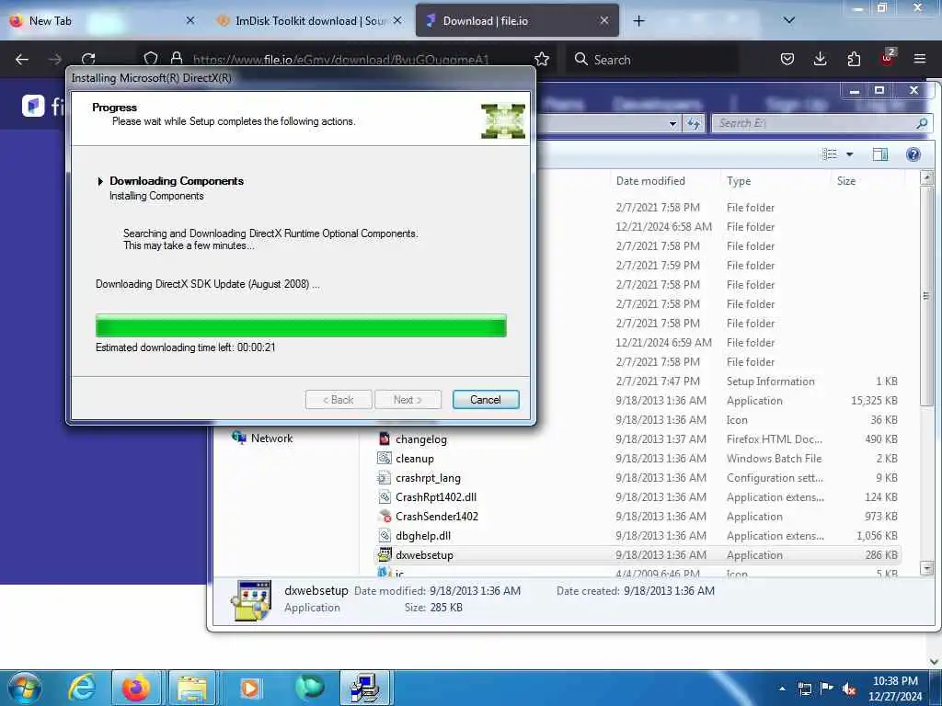The height and width of the screenshot is (706, 942).
Task: Click the Cancel button in DirectX installer
Action: [486, 400]
